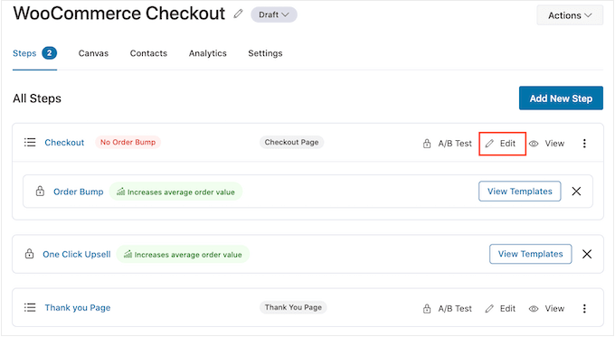
Task: Click the eye icon in the Thank you Page row
Action: pos(534,309)
